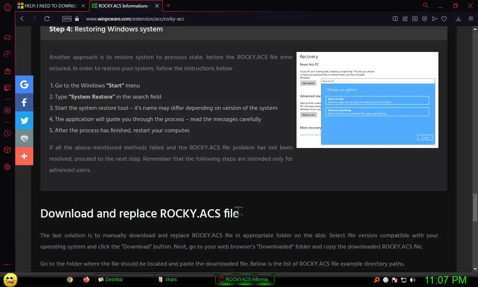Click the search tabs magnifier icon
Screen dimensions: 478x287
(426, 6)
